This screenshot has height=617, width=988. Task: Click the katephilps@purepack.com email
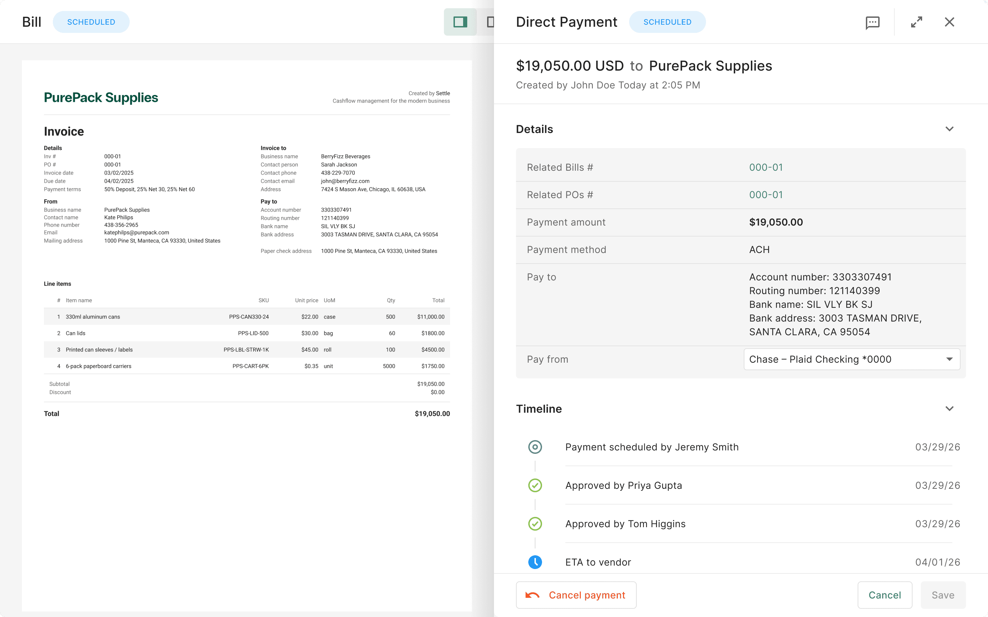[x=136, y=232]
